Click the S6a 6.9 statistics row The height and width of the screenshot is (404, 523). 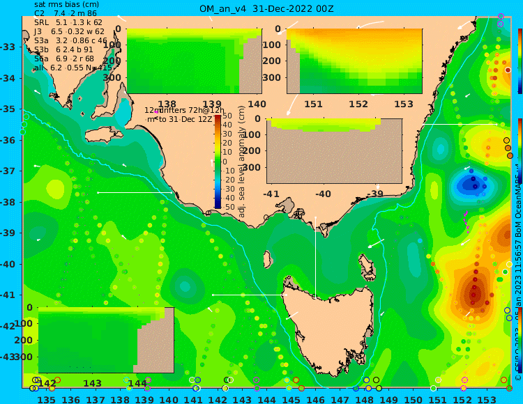(x=64, y=59)
